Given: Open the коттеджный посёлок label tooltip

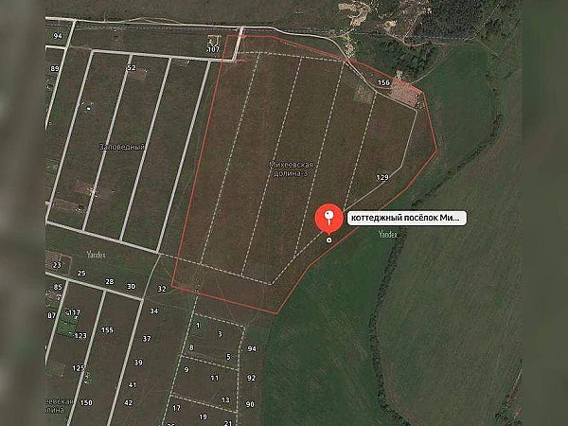Looking at the screenshot, I should coord(407,218).
